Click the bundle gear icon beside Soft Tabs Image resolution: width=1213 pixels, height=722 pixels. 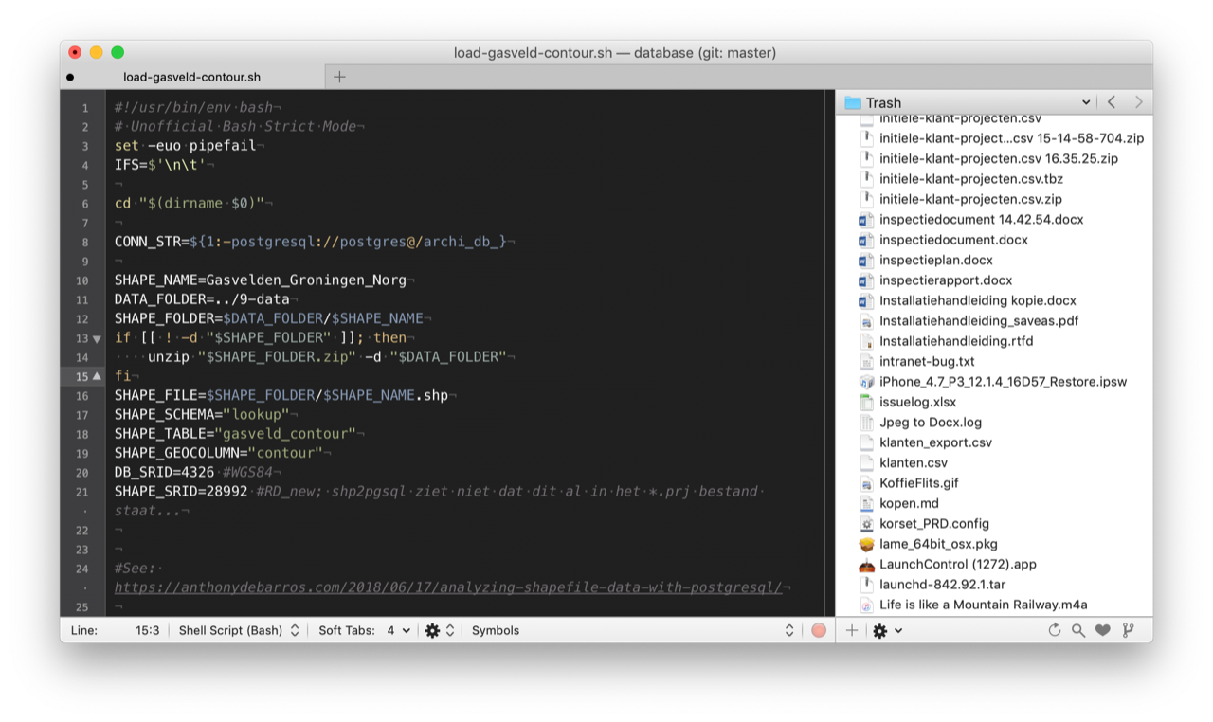(x=433, y=630)
